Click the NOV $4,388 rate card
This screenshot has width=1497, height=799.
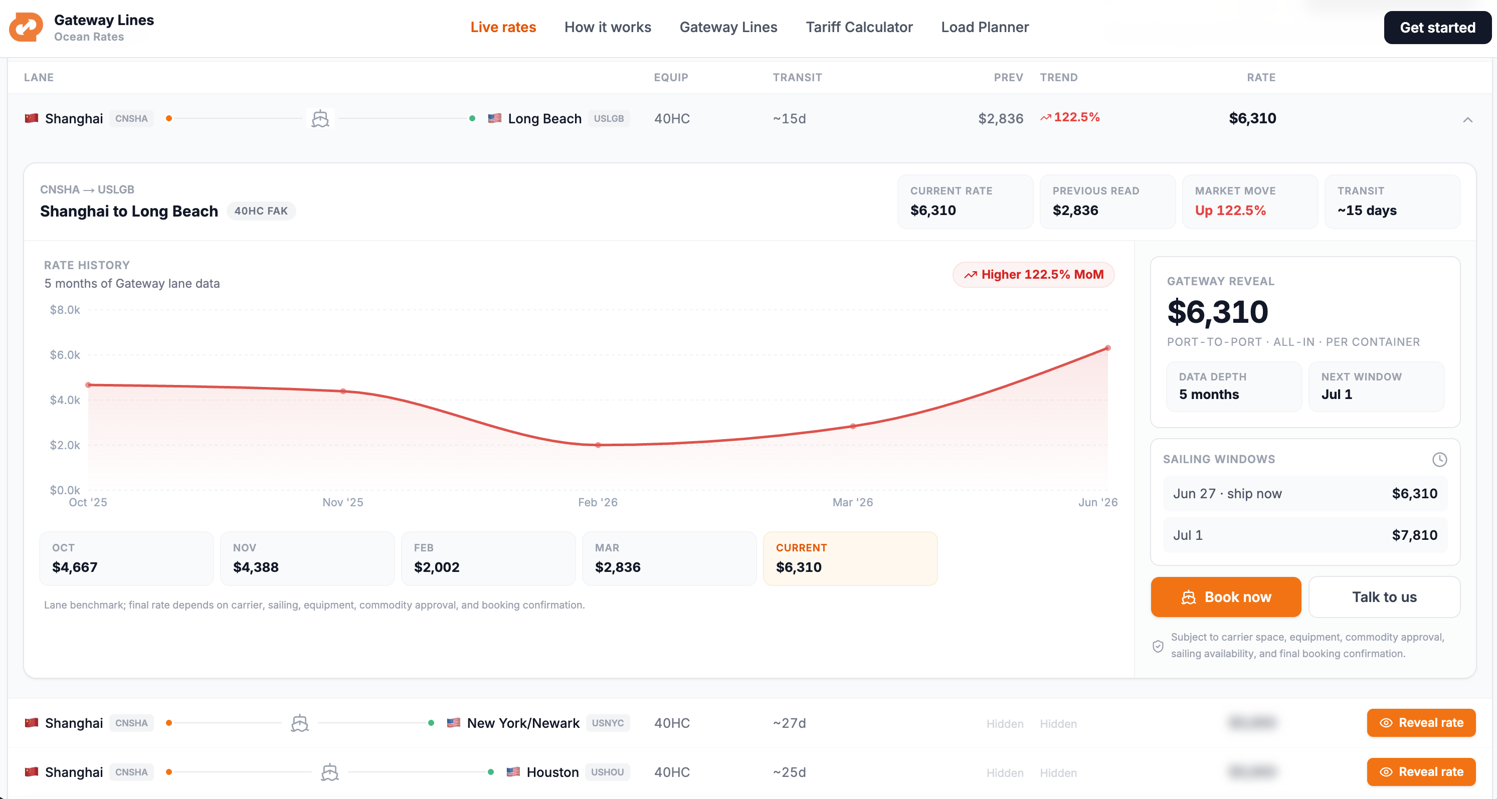point(307,558)
